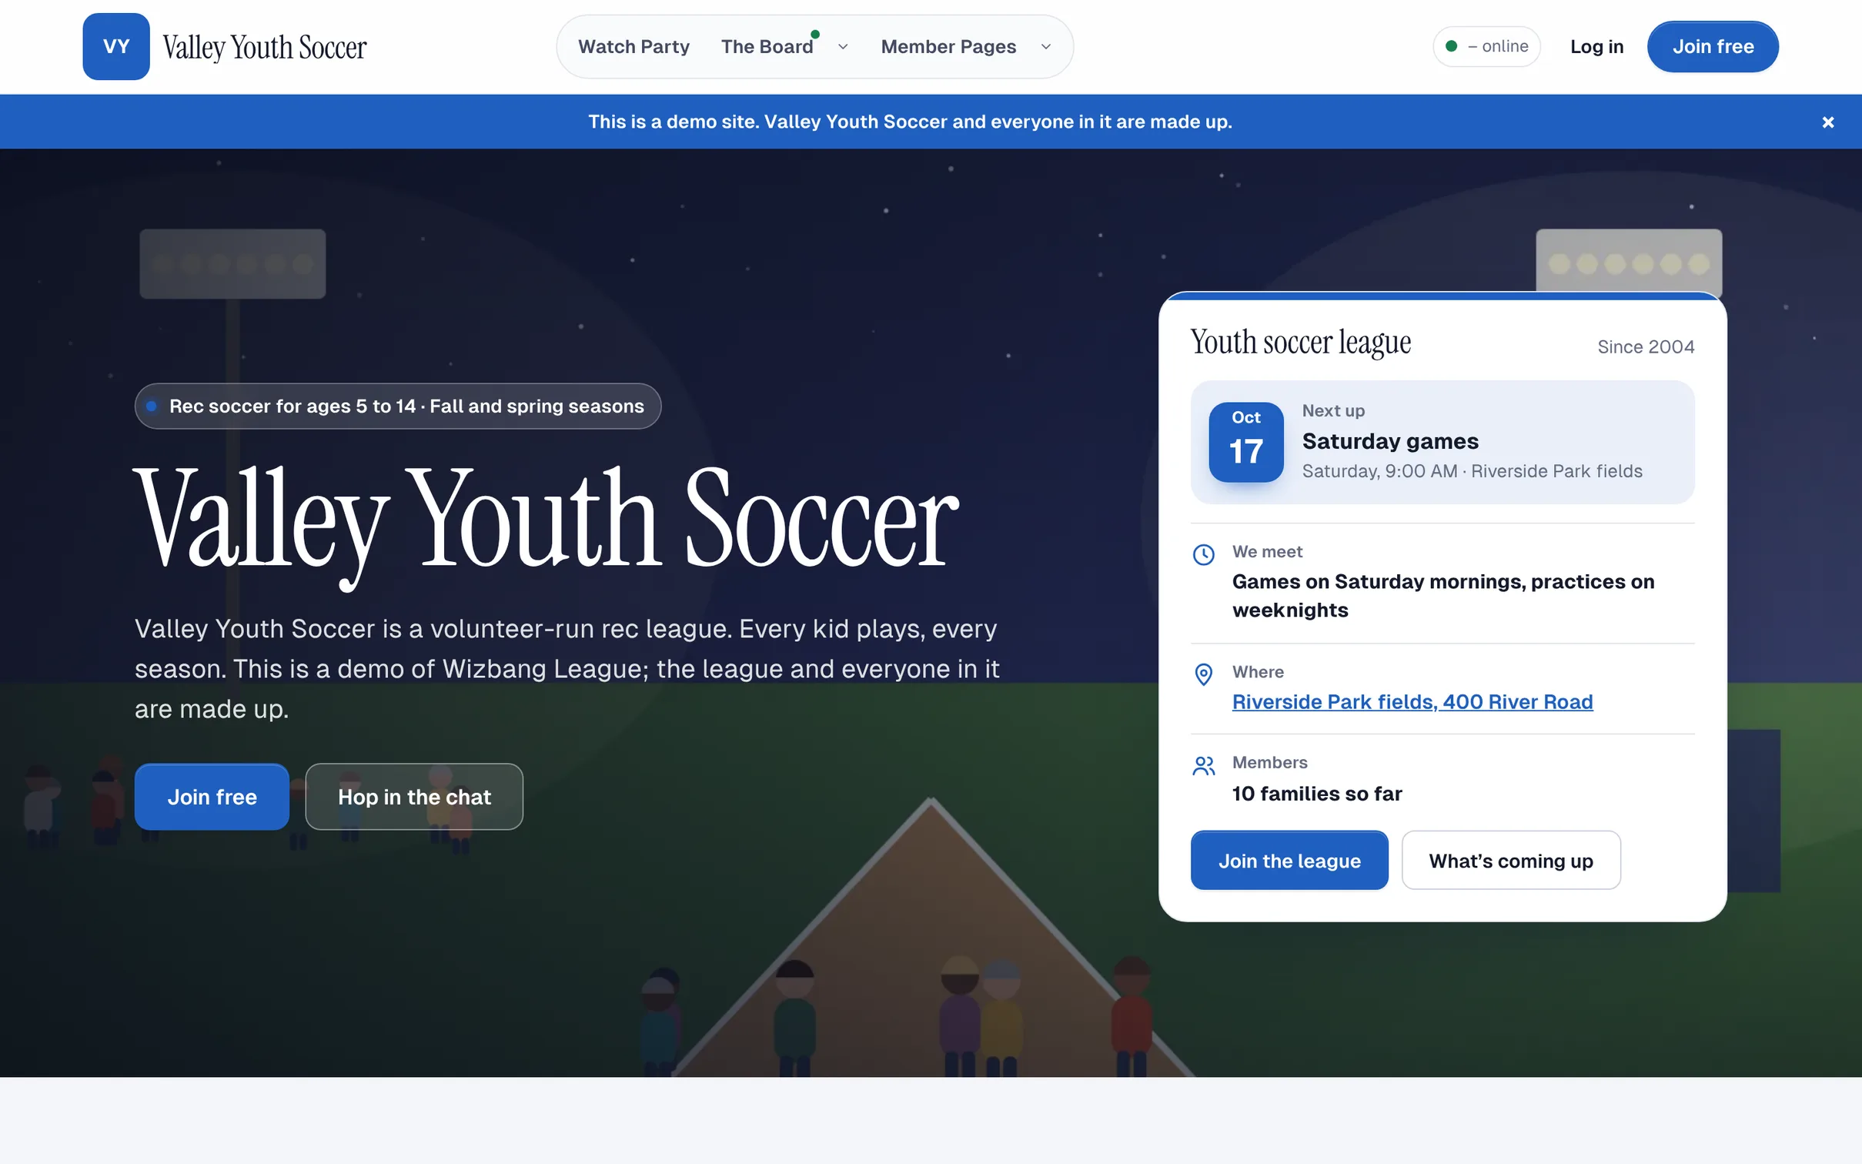
Task: Click the Since 2004 label
Action: coord(1646,347)
